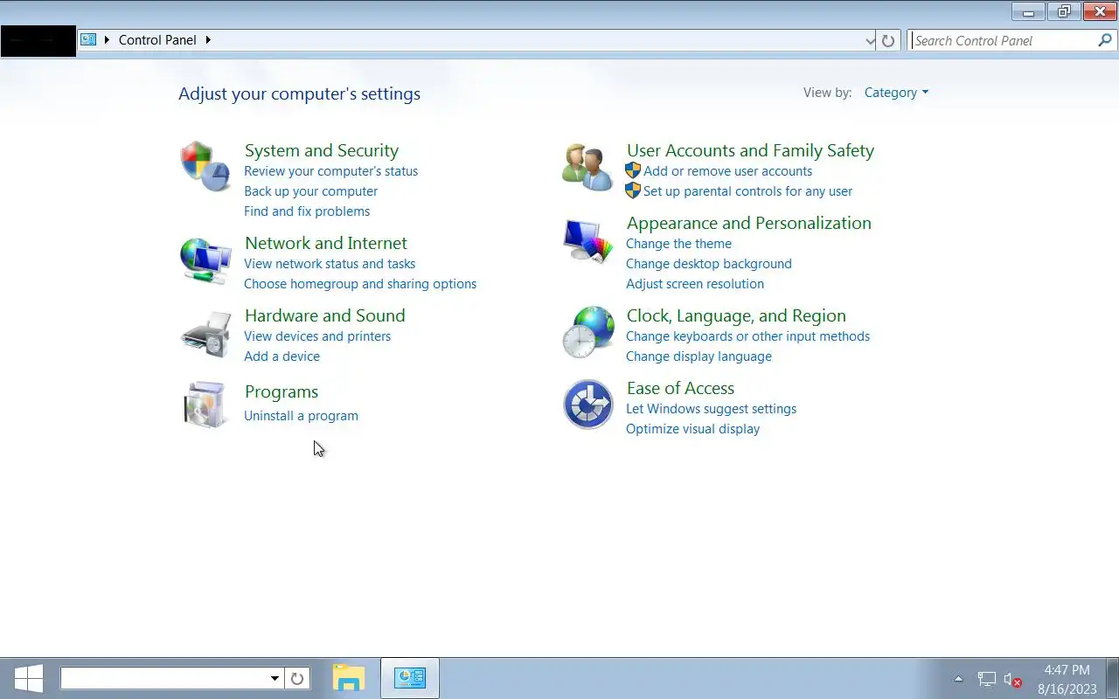Viewport: 1119px width, 699px height.
Task: Open the Ease of Access heading
Action: [x=680, y=388]
